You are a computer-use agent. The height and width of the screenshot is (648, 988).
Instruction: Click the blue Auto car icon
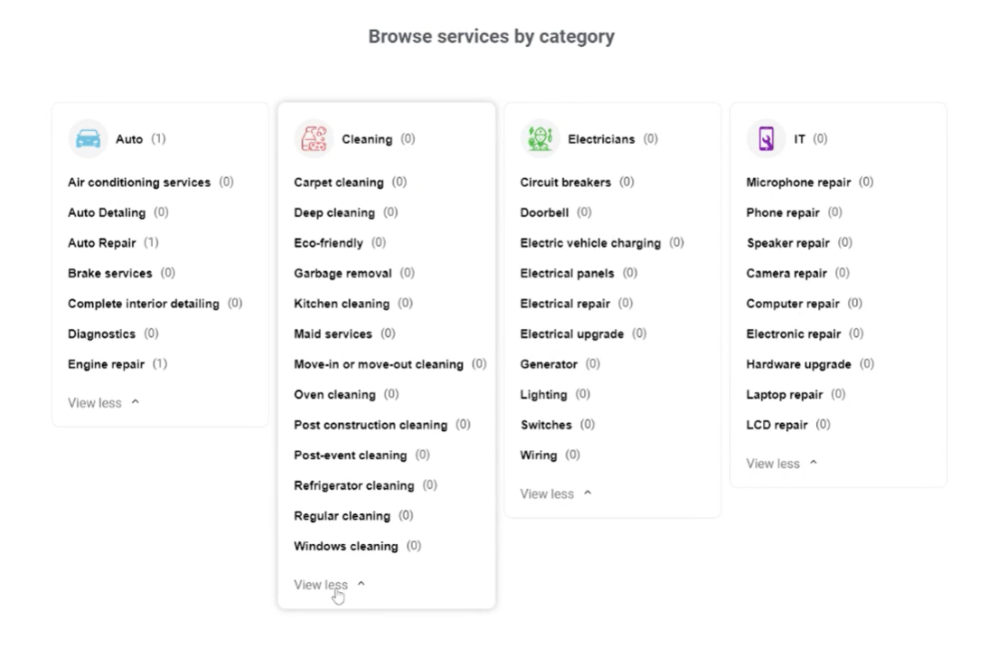(x=85, y=138)
